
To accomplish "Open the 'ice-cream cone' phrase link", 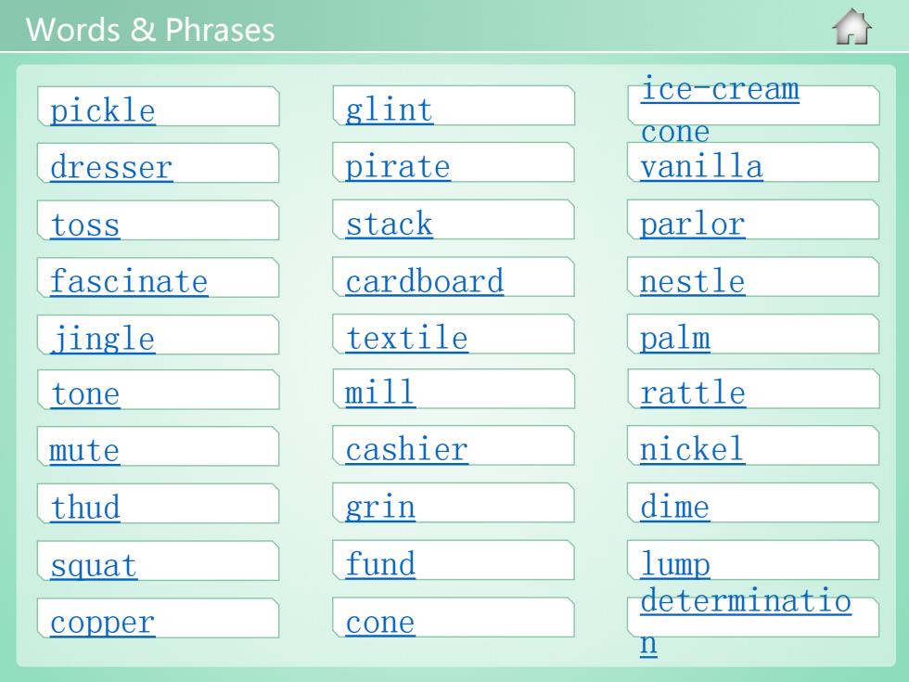I will (x=720, y=109).
